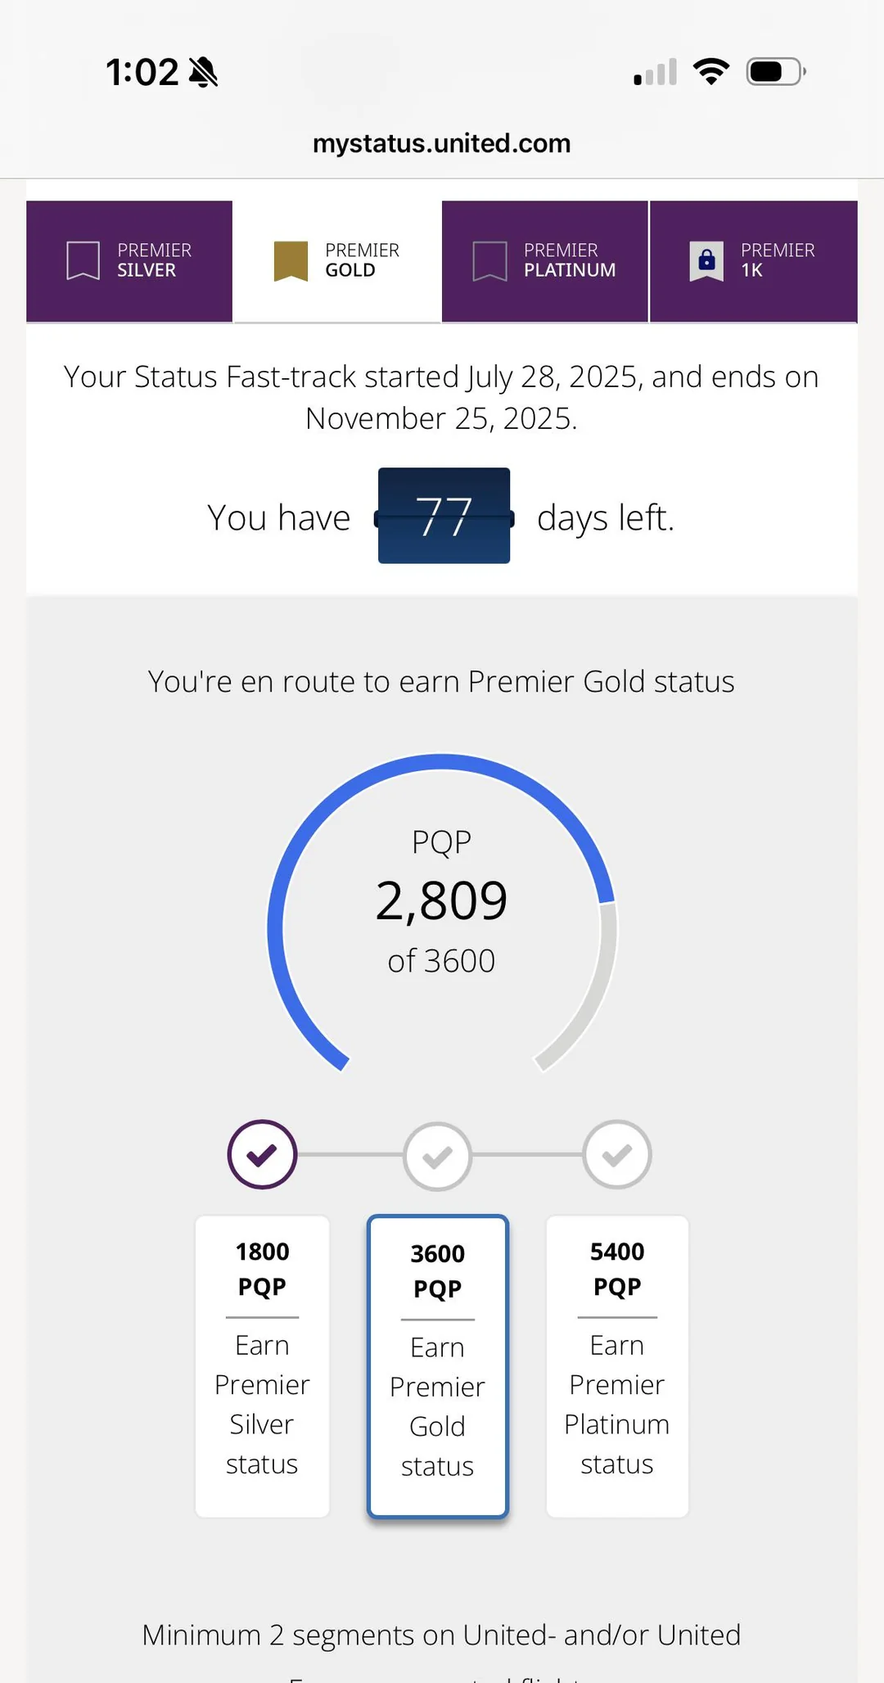The image size is (884, 1683).
Task: Open the 3600 PQP Gold status card
Action: tap(438, 1365)
